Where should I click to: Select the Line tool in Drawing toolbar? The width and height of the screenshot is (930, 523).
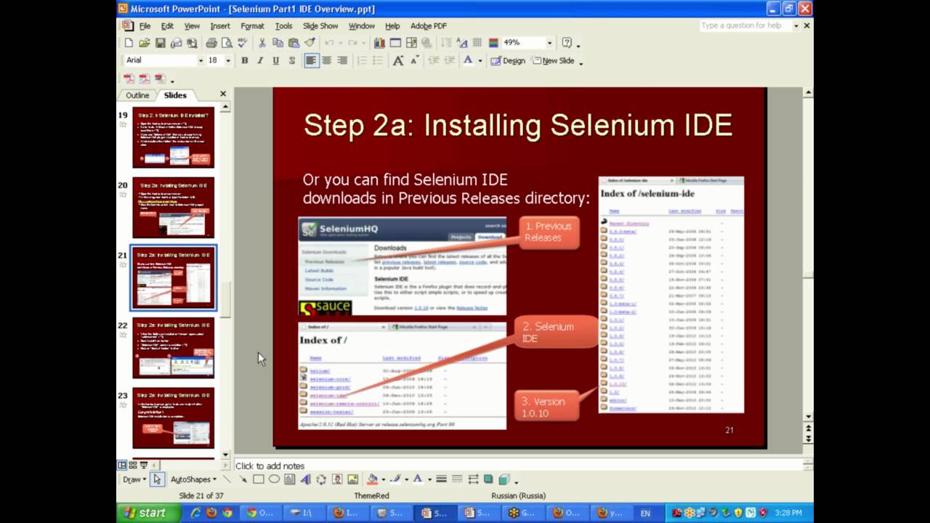[x=227, y=479]
